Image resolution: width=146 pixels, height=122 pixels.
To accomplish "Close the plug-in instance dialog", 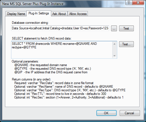I will tap(138, 2).
